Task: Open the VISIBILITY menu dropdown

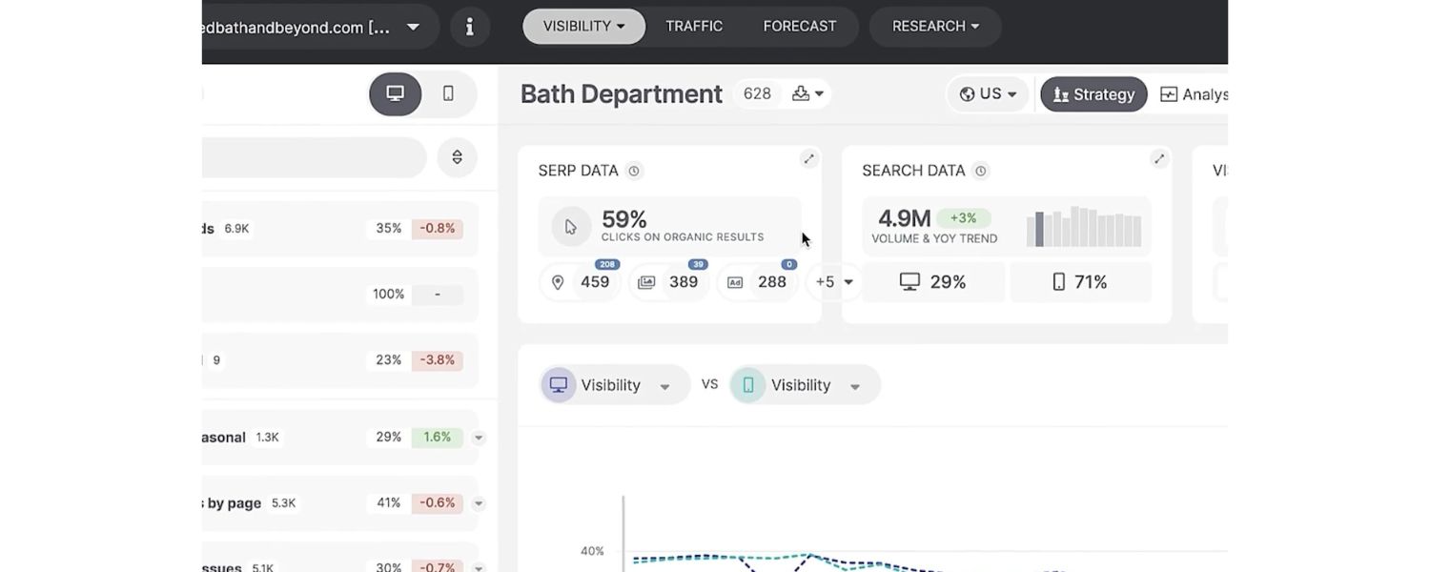Action: tap(583, 27)
